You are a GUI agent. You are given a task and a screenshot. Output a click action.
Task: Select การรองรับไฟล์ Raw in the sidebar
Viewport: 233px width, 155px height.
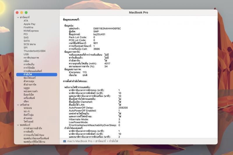pyautogui.click(x=34, y=135)
